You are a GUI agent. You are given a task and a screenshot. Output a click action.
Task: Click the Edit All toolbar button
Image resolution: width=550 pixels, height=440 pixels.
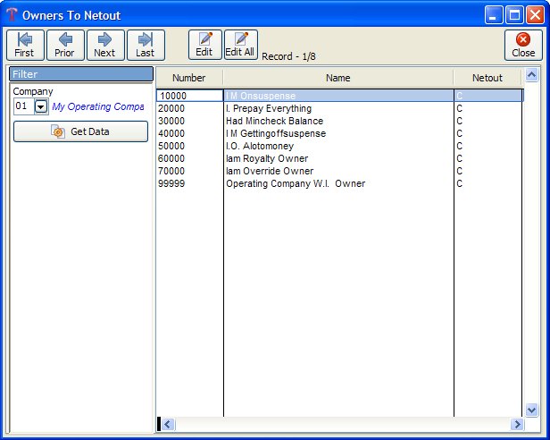(241, 45)
